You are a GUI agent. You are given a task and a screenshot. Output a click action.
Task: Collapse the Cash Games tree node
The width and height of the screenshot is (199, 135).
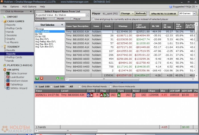click(x=2, y=21)
